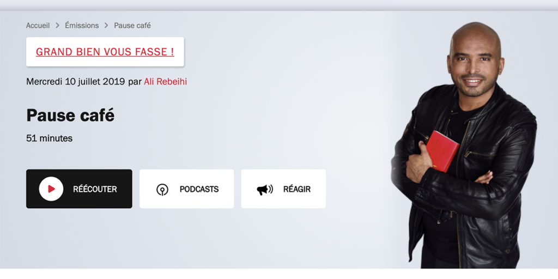Click the podcast antenna icon
Viewport: 558px width, 279px height.
(x=162, y=189)
